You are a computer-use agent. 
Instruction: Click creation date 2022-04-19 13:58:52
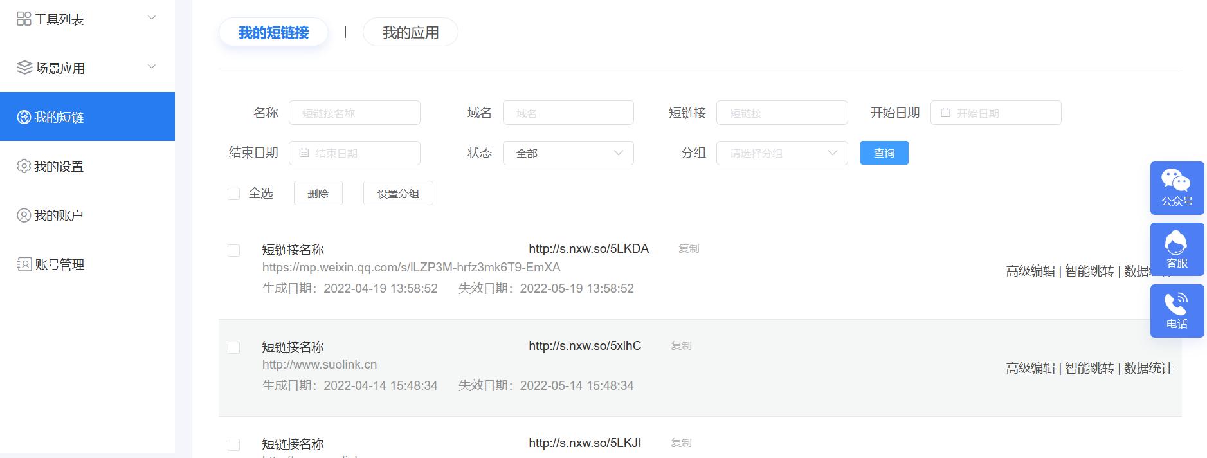pyautogui.click(x=380, y=288)
